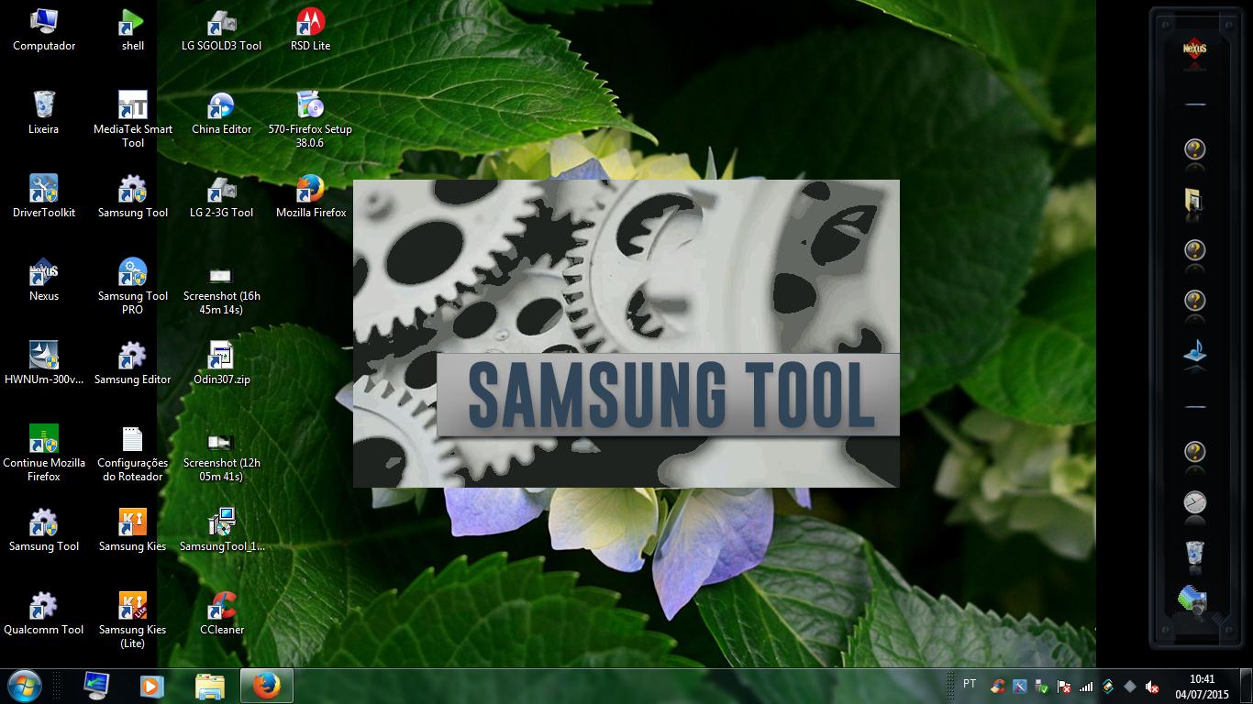Screen dimensions: 1253x704
Task: Open the 10:41 clock and date
Action: click(x=1202, y=687)
